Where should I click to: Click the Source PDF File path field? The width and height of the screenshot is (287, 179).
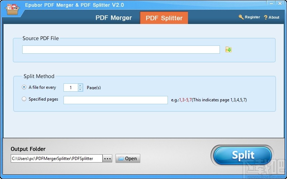[x=121, y=50]
